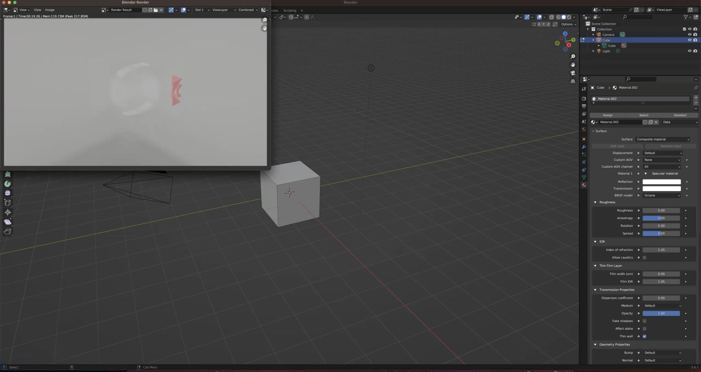Click the viewport zoom magnifier icon
The height and width of the screenshot is (372, 701).
(x=573, y=56)
